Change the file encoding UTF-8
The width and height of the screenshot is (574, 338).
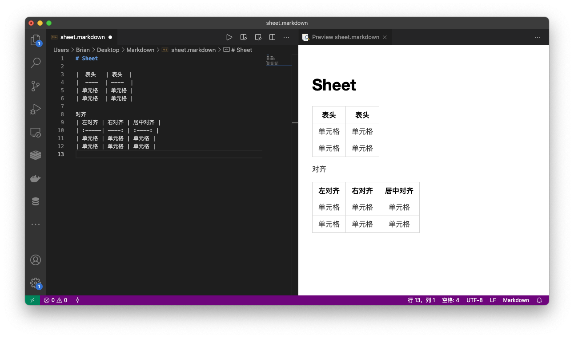(x=474, y=300)
